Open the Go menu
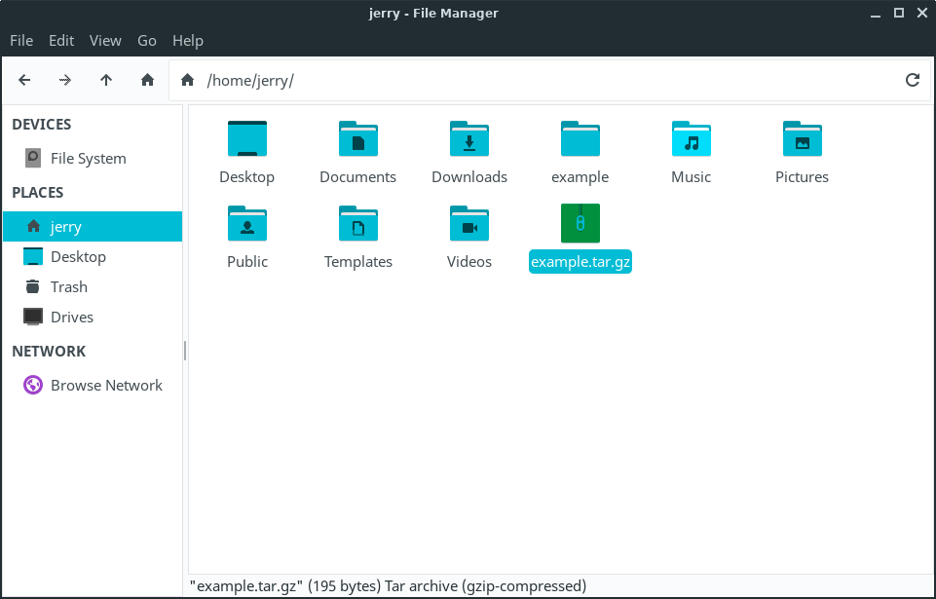Viewport: 936px width, 599px height. pos(147,40)
